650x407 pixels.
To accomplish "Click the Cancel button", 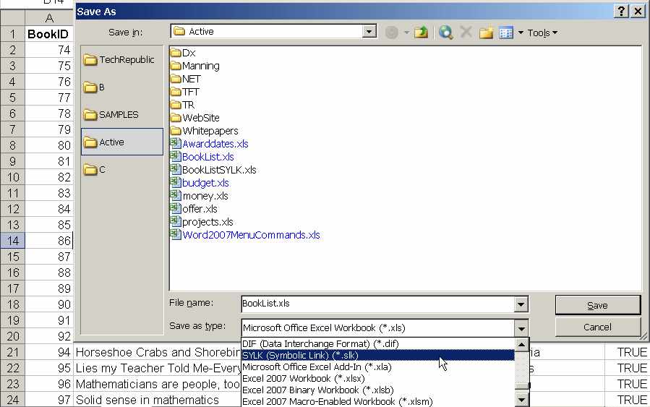I will (597, 327).
